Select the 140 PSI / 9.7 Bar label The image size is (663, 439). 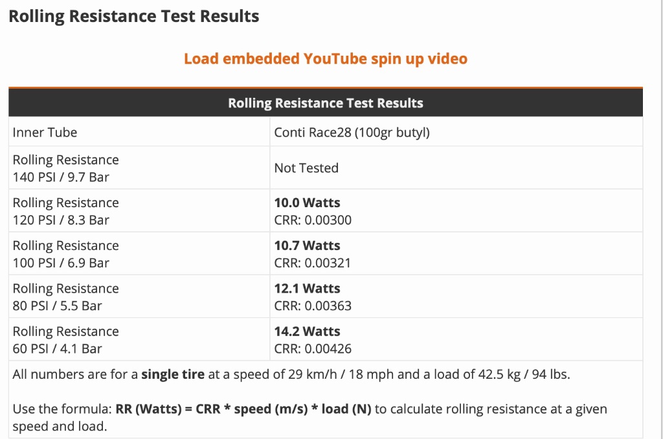58,177
